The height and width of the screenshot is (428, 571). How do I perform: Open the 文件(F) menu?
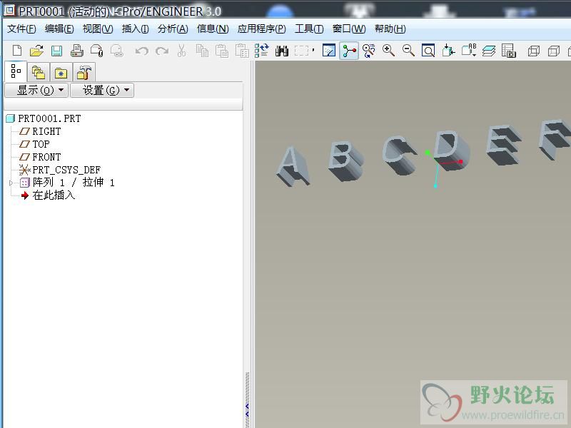click(x=21, y=29)
